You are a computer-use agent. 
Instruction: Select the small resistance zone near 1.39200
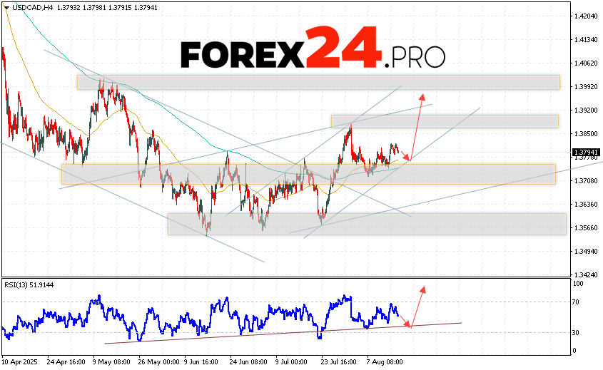click(444, 121)
